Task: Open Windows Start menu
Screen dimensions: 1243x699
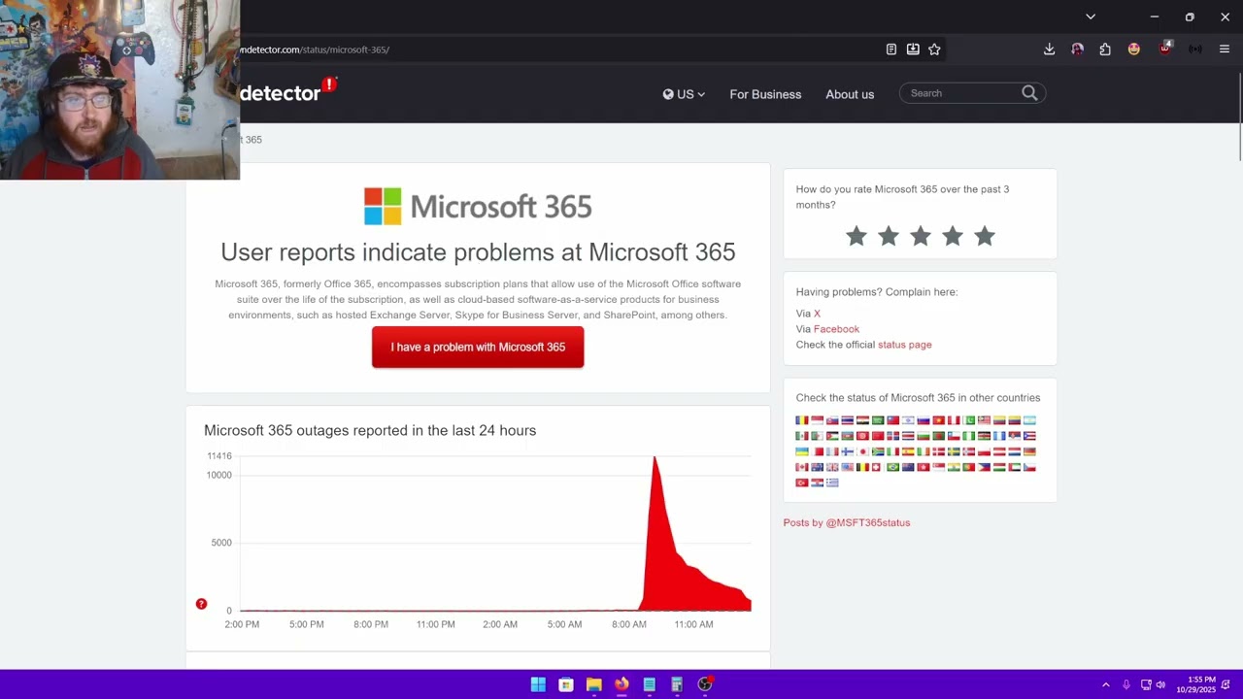Action: [538, 684]
